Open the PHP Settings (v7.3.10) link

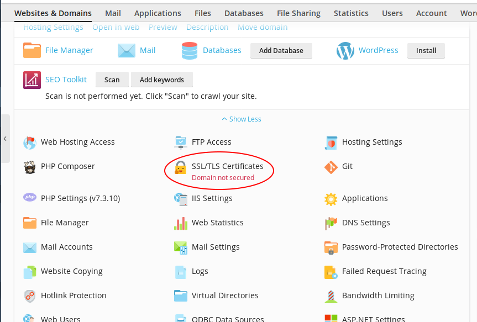[x=80, y=198]
